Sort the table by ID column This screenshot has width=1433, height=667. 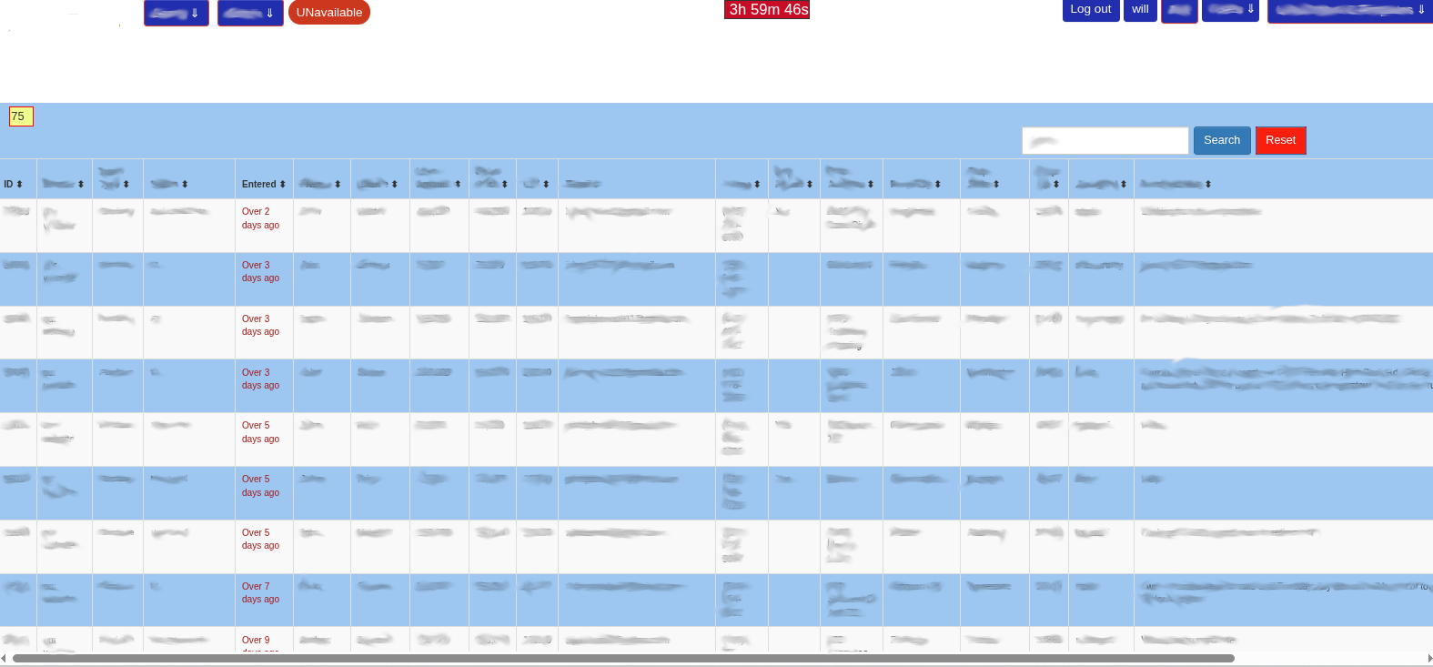[x=13, y=185]
